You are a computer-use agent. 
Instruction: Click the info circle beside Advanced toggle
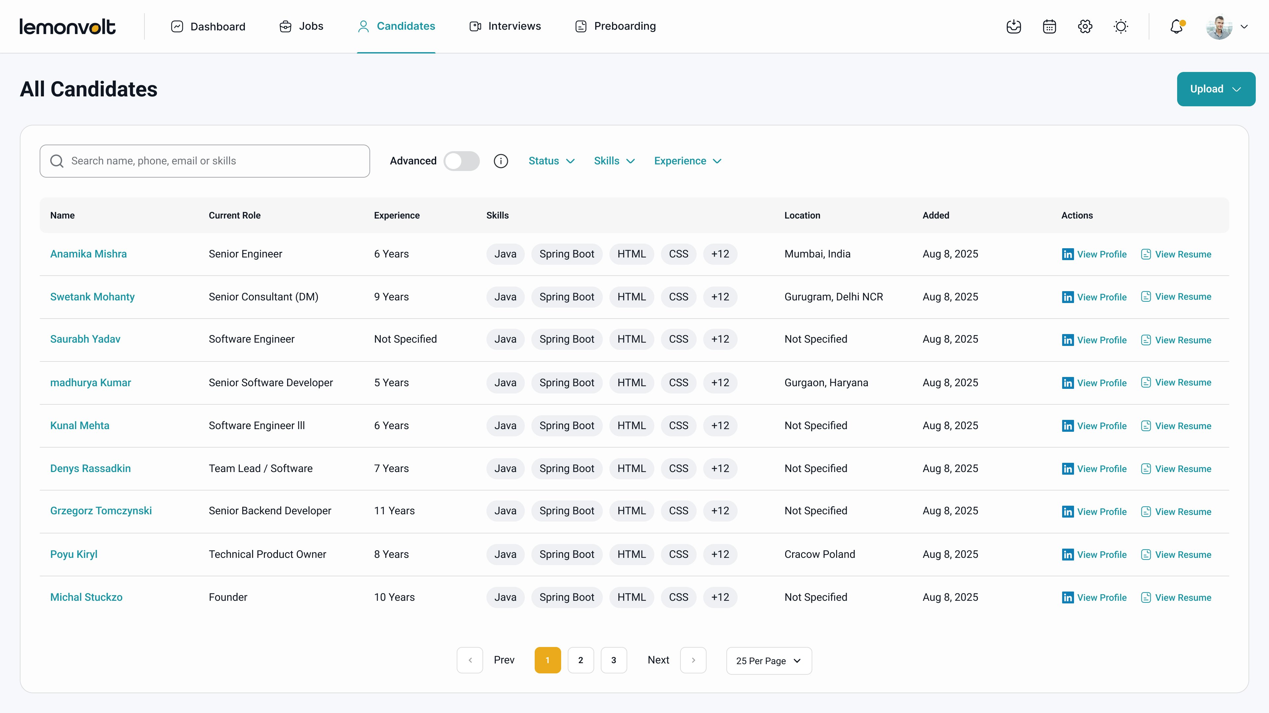click(501, 161)
